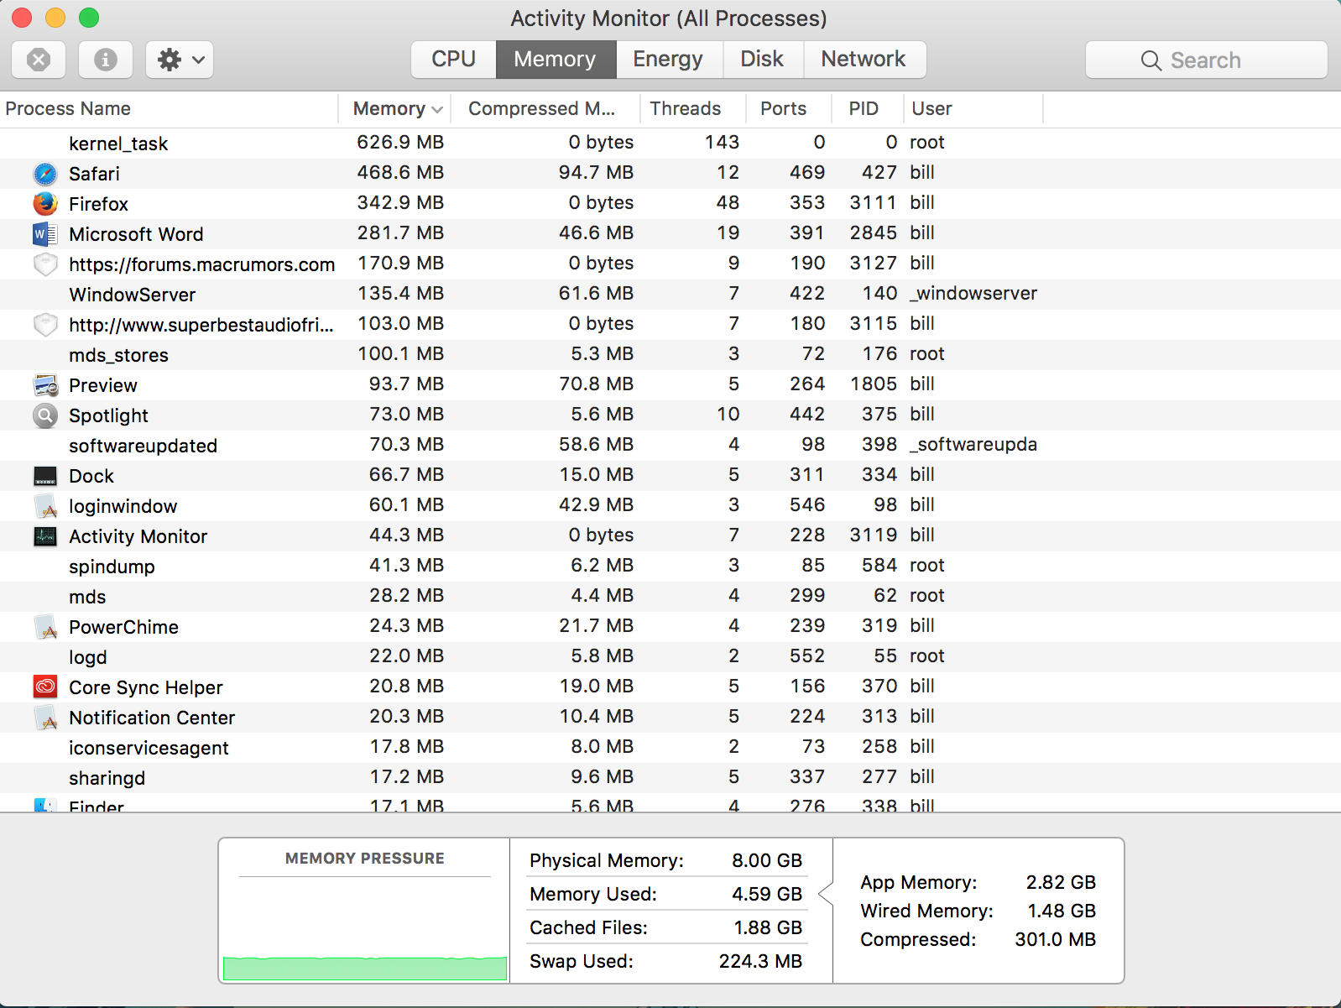This screenshot has height=1008, width=1341.
Task: Click the shield icon beside forums.macrumors.com
Action: click(x=45, y=264)
